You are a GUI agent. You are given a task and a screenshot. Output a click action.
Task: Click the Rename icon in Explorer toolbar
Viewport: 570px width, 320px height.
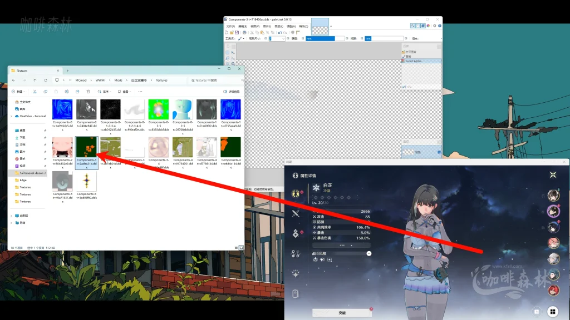pyautogui.click(x=67, y=92)
